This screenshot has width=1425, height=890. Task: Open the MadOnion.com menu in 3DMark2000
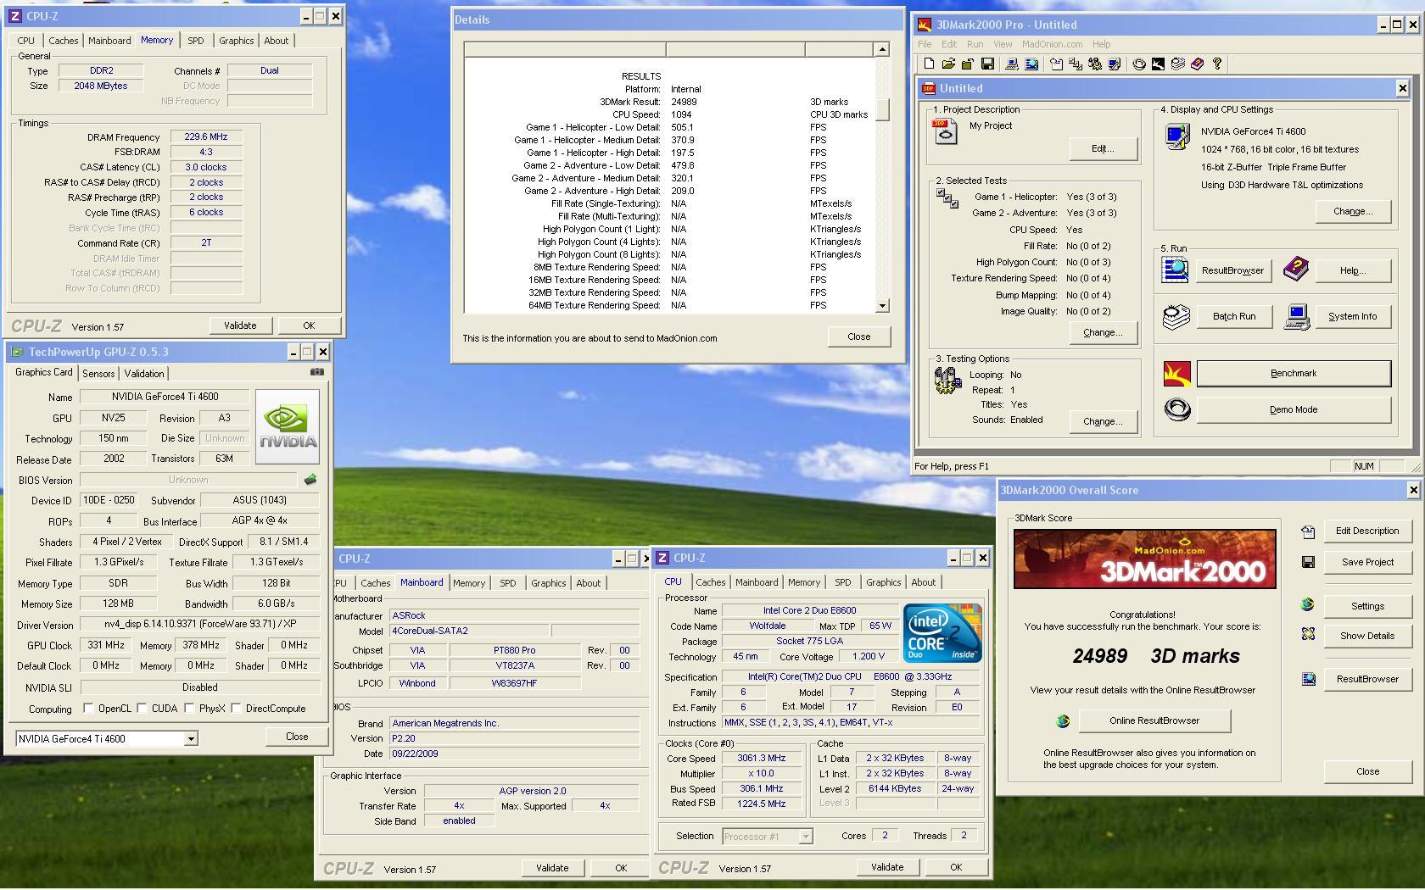coord(1052,44)
